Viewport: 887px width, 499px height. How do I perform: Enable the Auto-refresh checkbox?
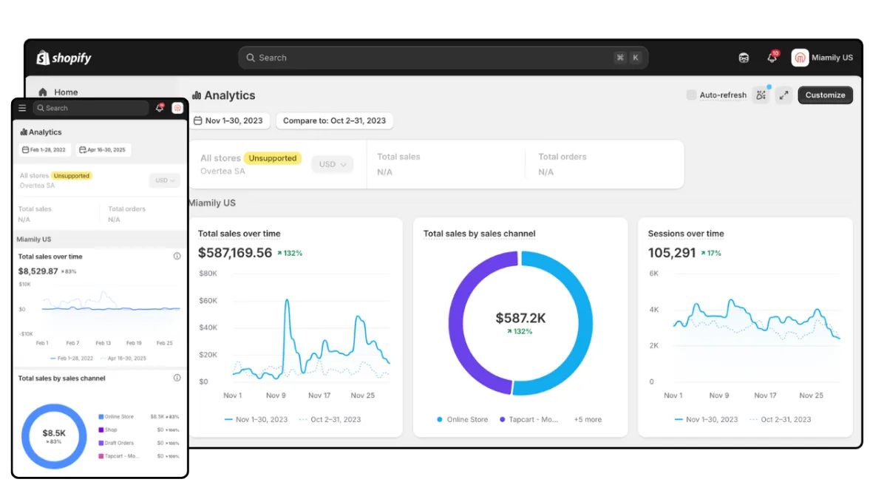[x=691, y=95]
